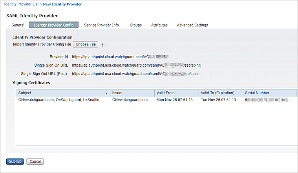Viewport: 298px width, 173px height.
Task: Open the Advanced Settings tab
Action: click(x=192, y=25)
